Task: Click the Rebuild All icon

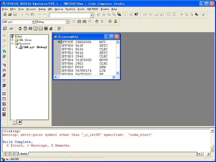Action: pos(84,22)
